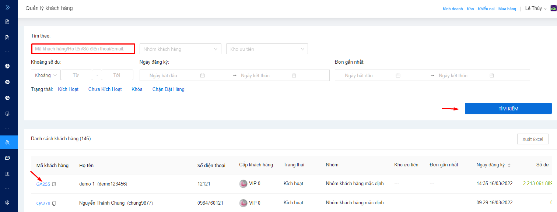Click the box icon at sidebar bottom
557x212 pixels.
pyautogui.click(x=7, y=202)
